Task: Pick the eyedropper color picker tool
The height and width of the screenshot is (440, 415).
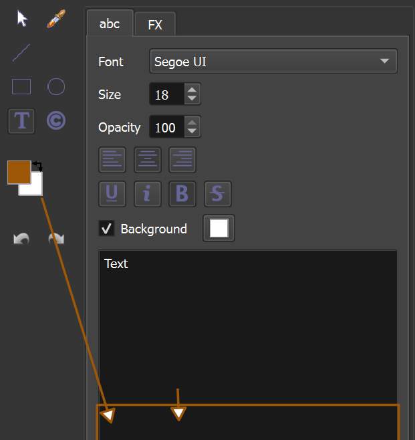Action: (56, 19)
